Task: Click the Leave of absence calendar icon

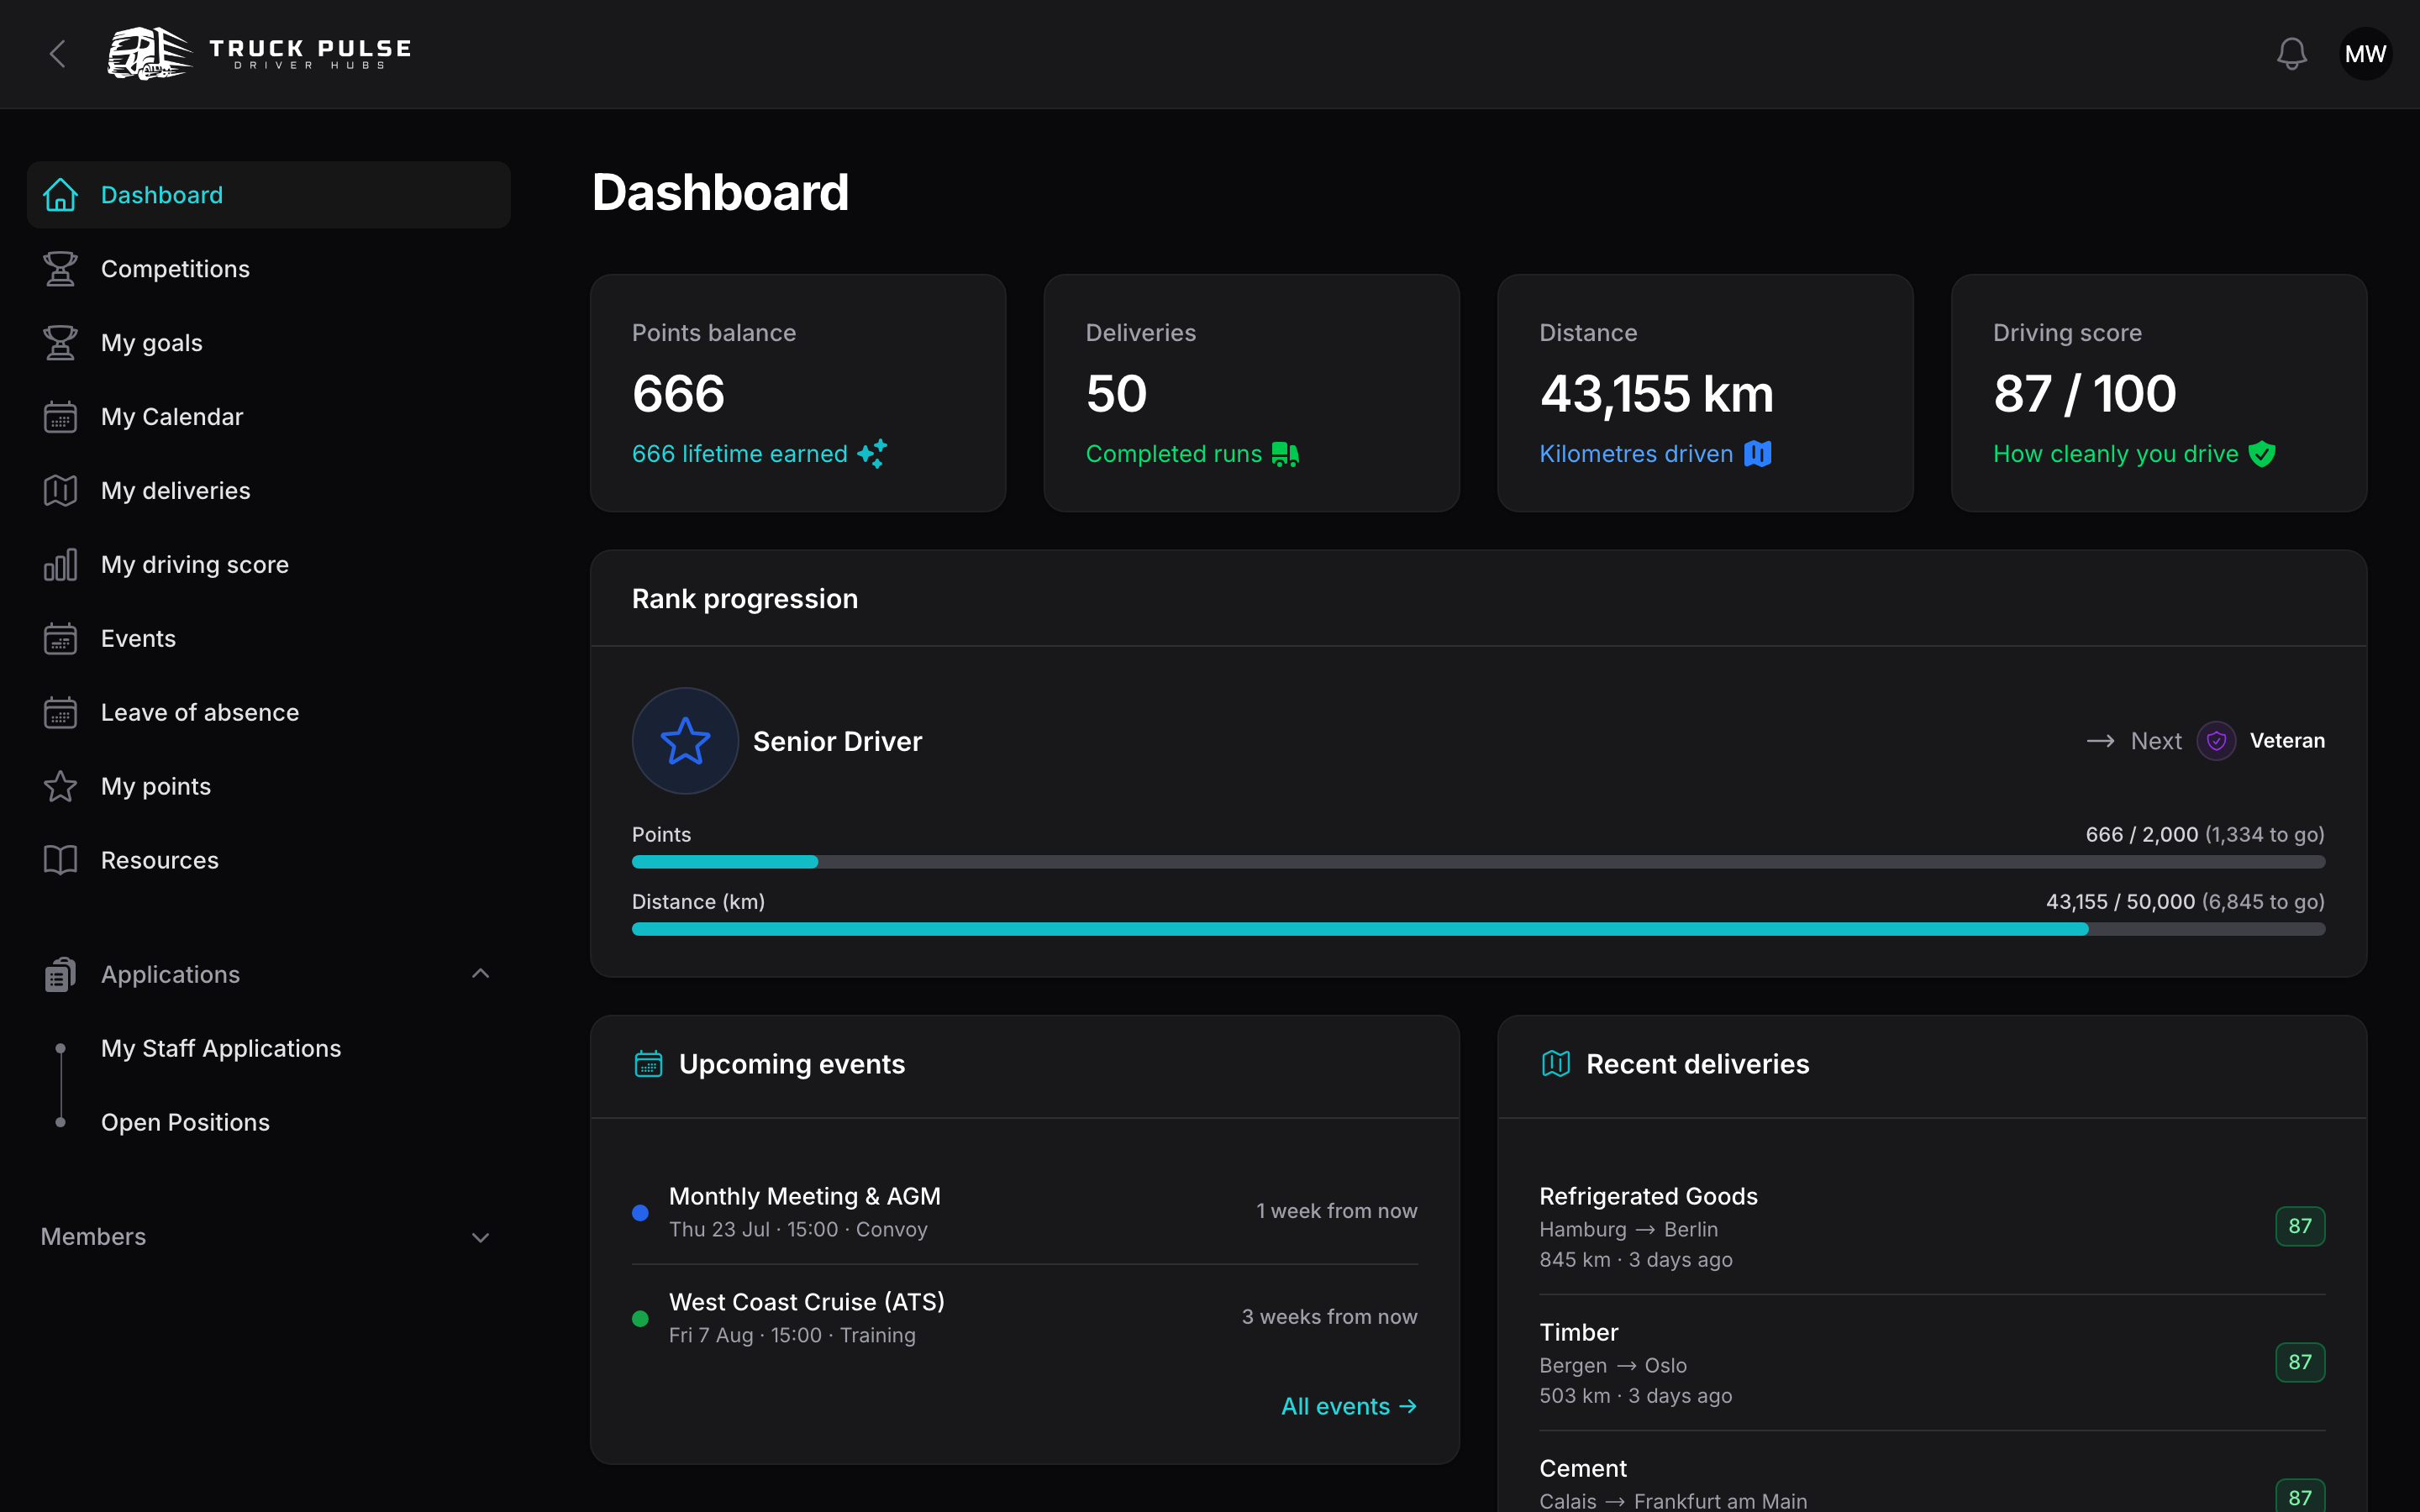Action: click(x=61, y=713)
